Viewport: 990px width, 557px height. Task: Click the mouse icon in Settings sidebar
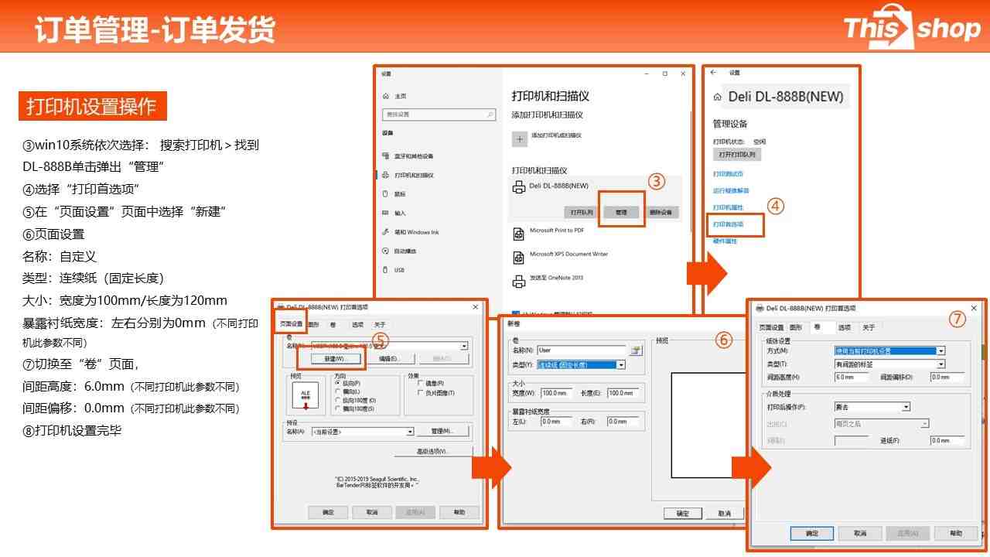386,194
